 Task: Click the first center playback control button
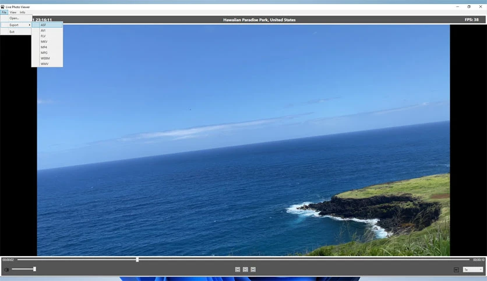(238, 269)
